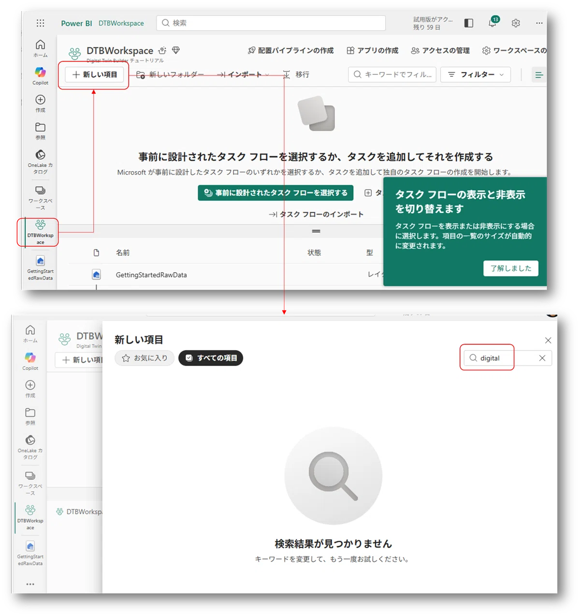This screenshot has width=580, height=616.
Task: Open OneLake catalog in bottom sidebar
Action: click(x=30, y=447)
